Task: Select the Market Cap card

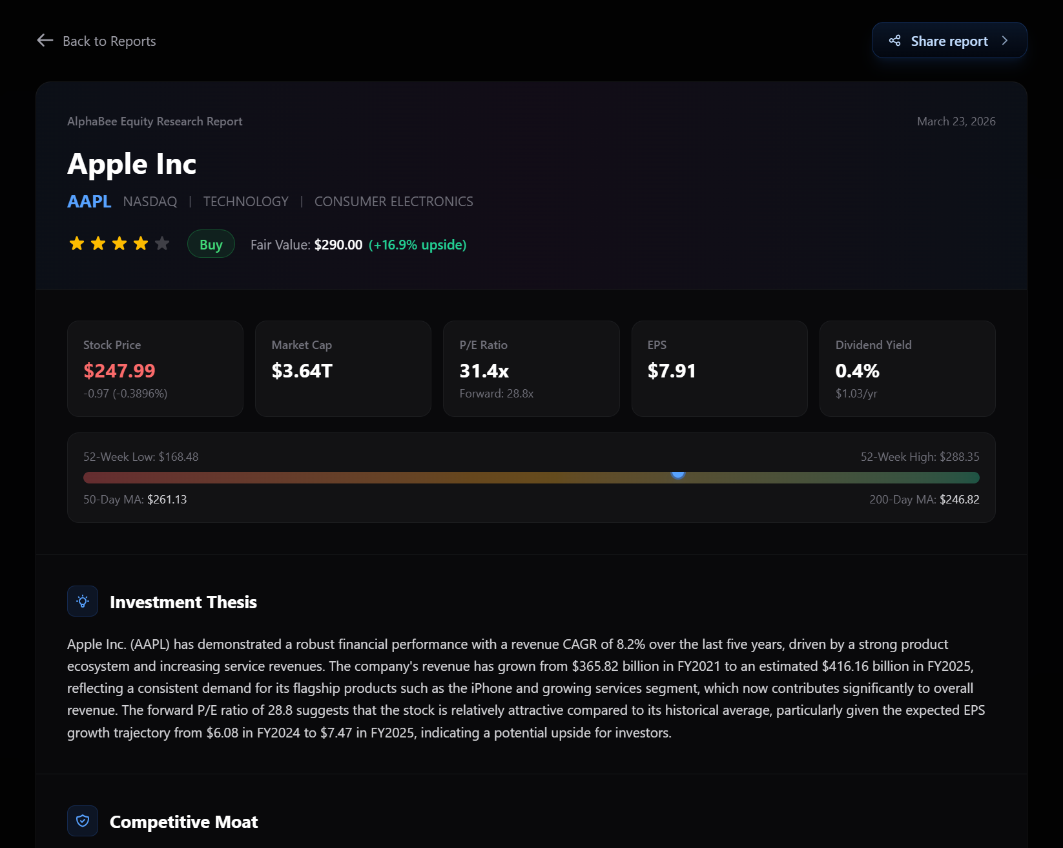Action: pyautogui.click(x=343, y=368)
